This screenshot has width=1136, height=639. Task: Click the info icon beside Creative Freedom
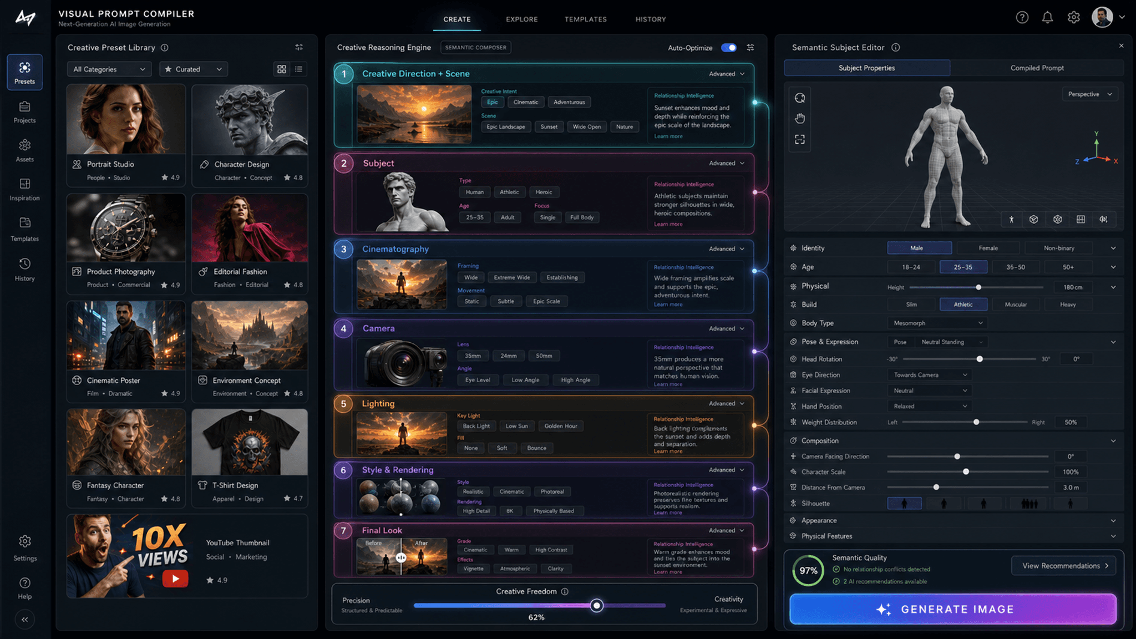coord(565,591)
